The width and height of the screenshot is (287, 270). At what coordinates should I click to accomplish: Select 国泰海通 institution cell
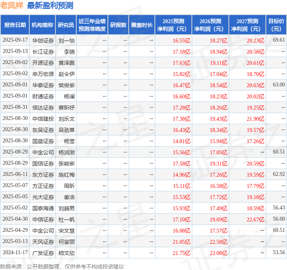pyautogui.click(x=43, y=208)
